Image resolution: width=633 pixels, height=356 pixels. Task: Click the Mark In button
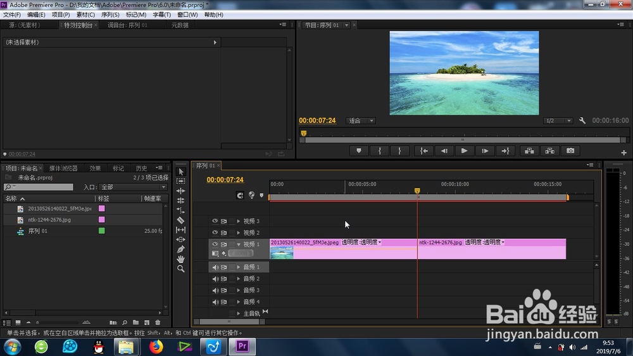tap(379, 151)
